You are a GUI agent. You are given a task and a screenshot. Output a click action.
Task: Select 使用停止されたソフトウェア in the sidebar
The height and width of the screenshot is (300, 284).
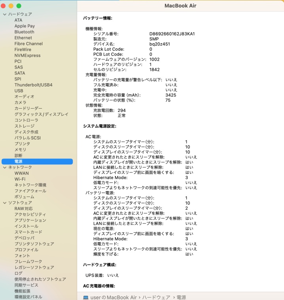40,279
